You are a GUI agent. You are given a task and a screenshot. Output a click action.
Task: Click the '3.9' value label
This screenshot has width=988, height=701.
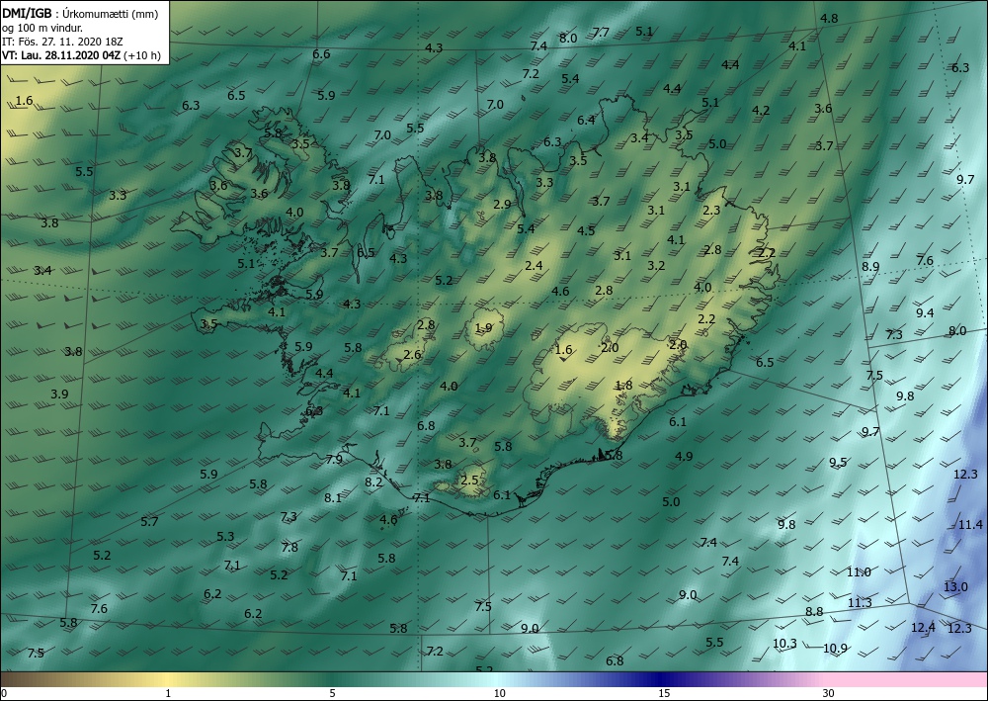[x=59, y=394]
